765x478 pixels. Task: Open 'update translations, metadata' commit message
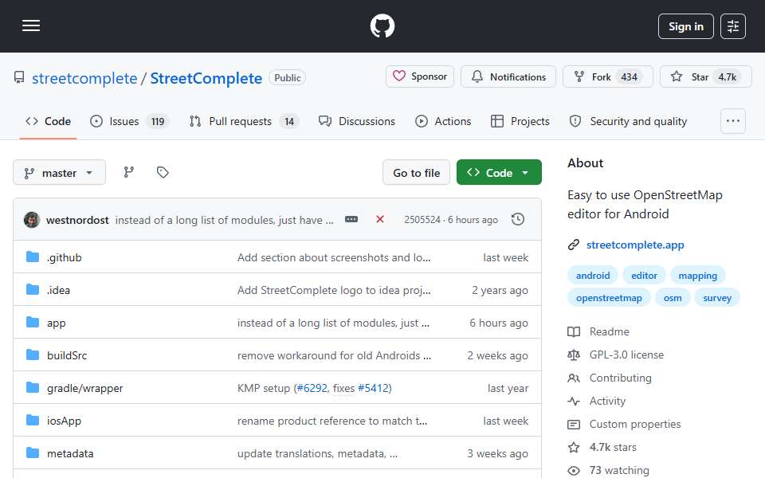click(x=318, y=453)
